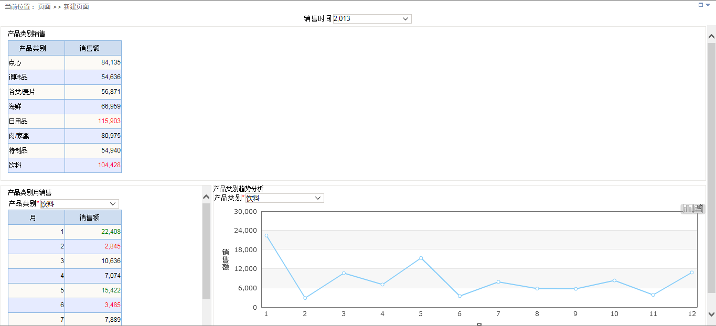Click the 产品类别销售 panel title

click(x=26, y=34)
